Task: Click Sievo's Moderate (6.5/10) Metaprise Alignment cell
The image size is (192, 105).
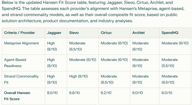Action: pyautogui.click(x=77, y=46)
